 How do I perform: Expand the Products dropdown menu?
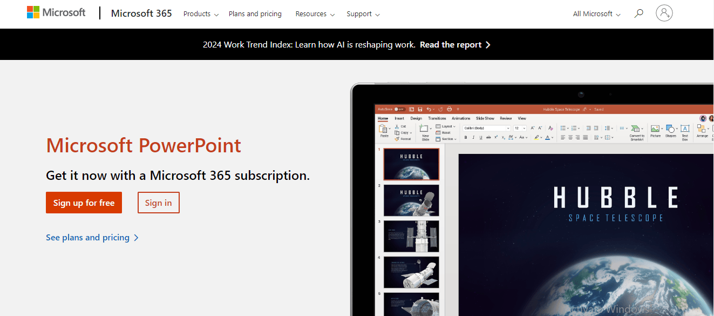pos(201,14)
